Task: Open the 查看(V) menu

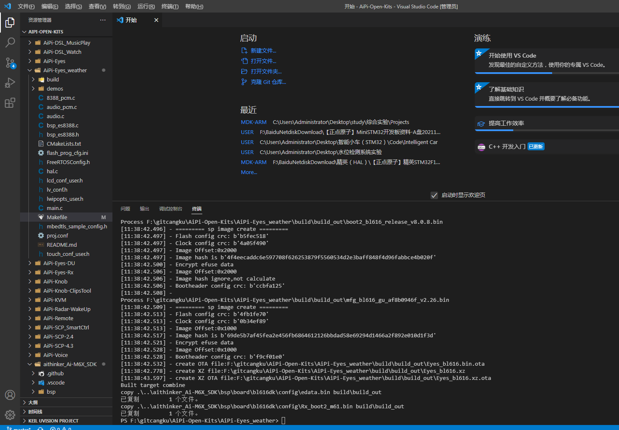Action: coord(97,6)
